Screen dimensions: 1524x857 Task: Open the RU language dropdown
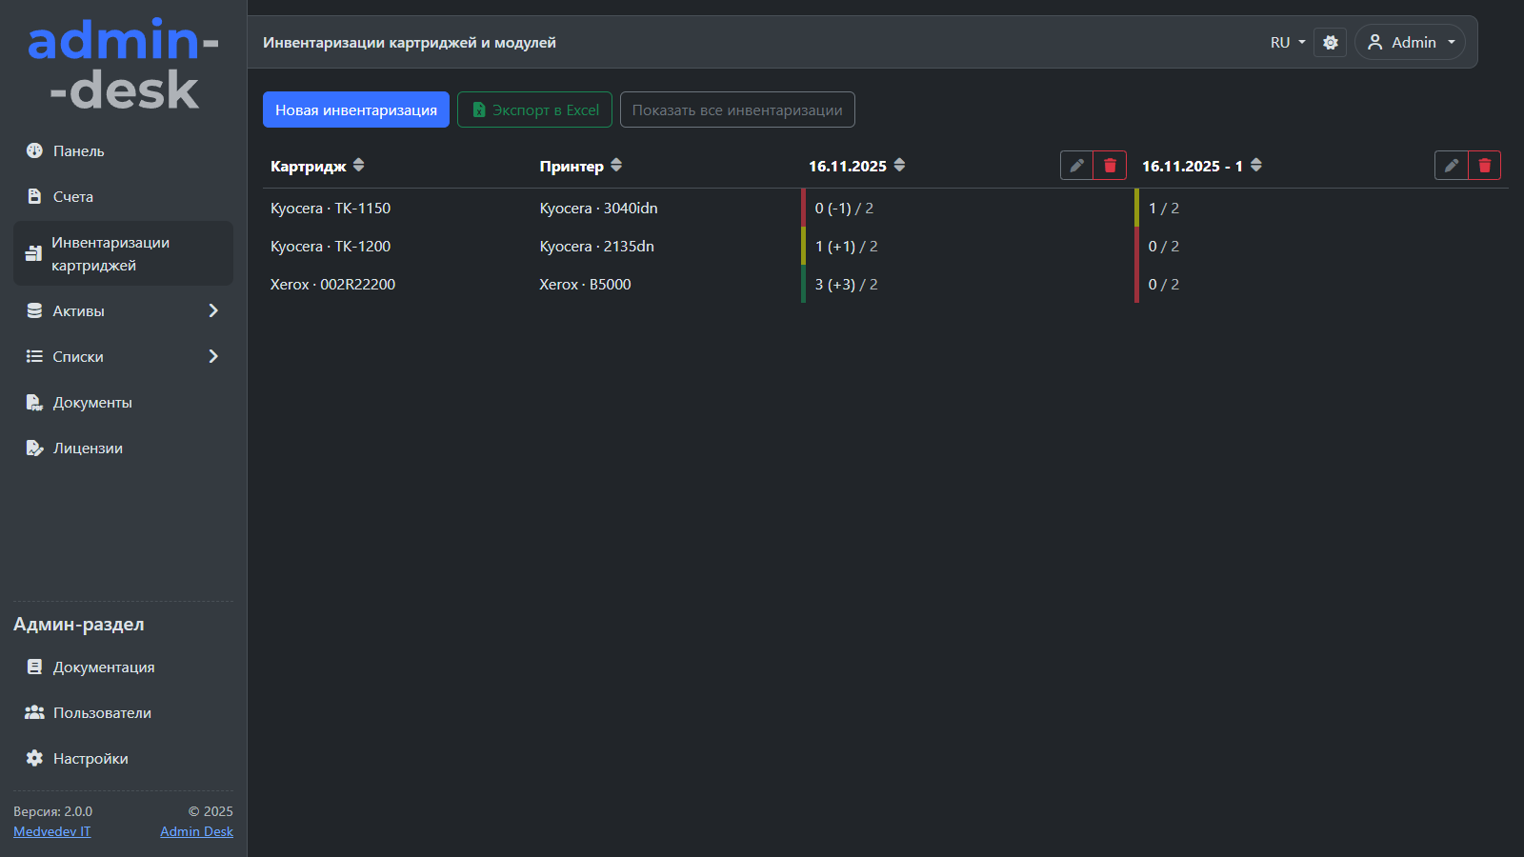pos(1287,43)
